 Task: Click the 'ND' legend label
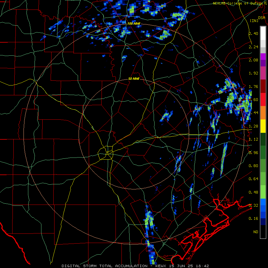pos(256,232)
